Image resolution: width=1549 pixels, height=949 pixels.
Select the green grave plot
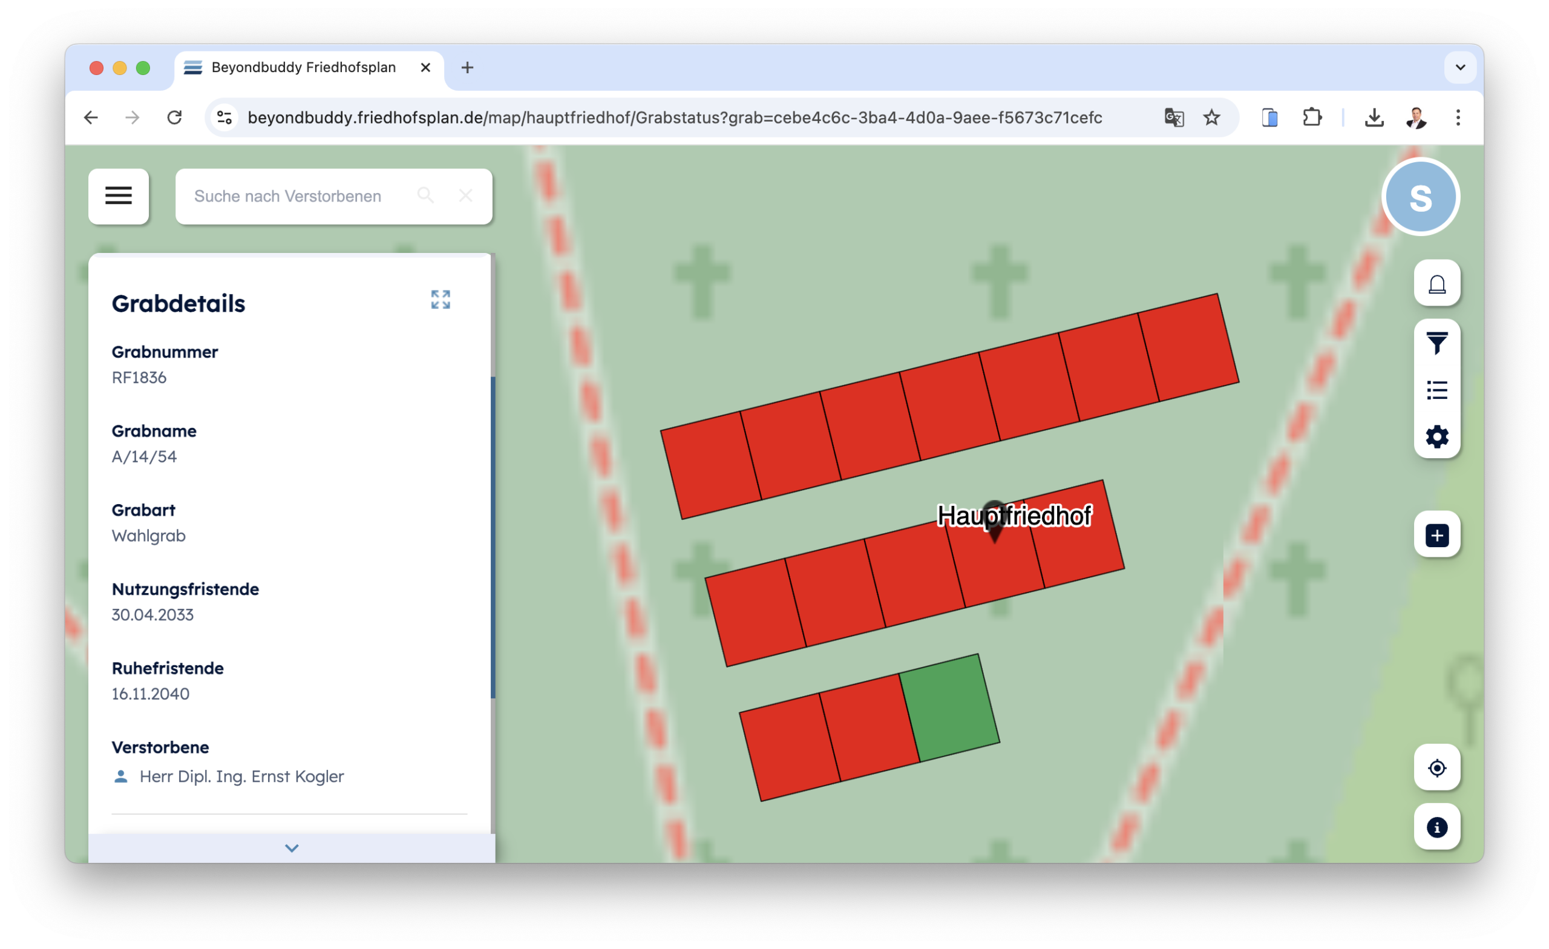[x=949, y=708]
